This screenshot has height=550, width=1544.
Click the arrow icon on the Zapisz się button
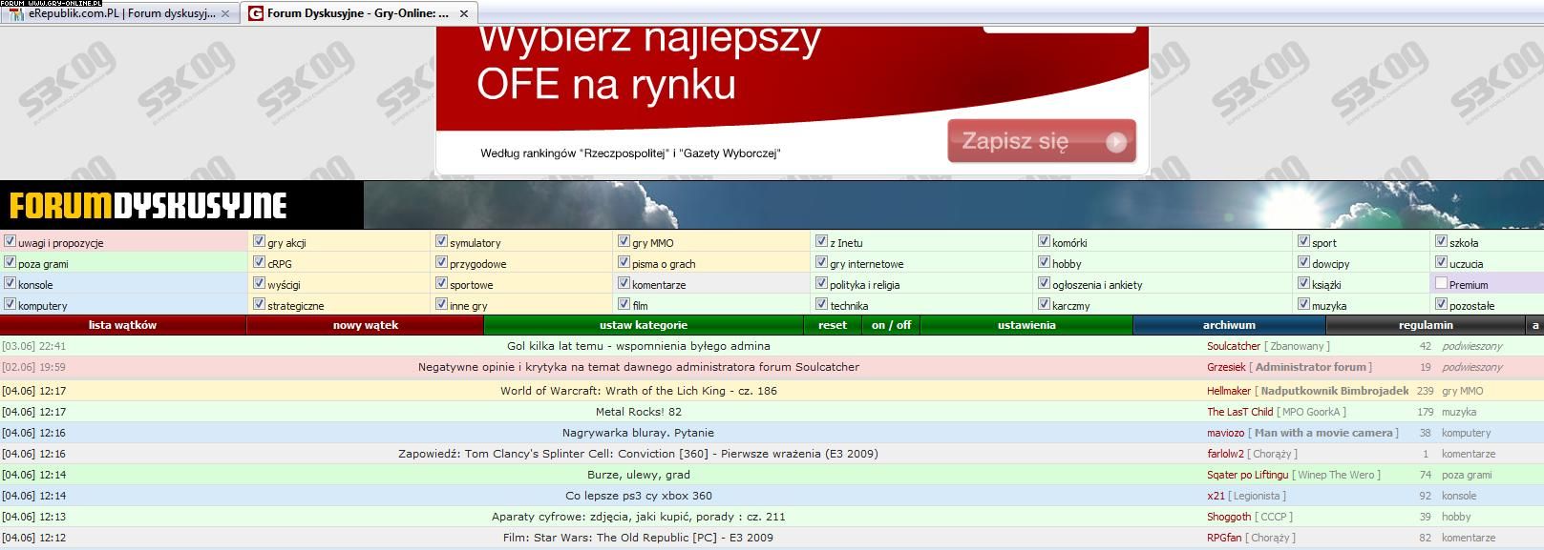[1115, 142]
